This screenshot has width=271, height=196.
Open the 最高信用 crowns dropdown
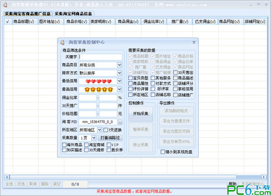[119, 89]
